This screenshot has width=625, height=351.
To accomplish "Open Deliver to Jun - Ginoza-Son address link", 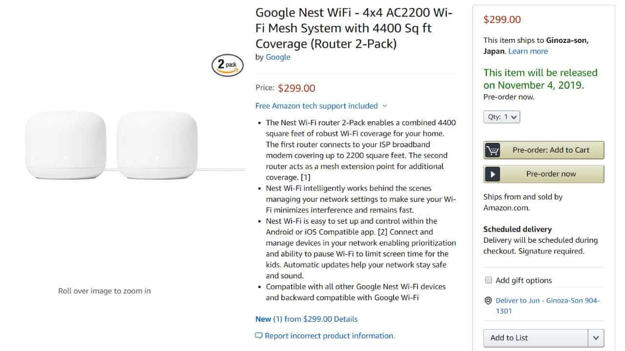I will click(547, 306).
